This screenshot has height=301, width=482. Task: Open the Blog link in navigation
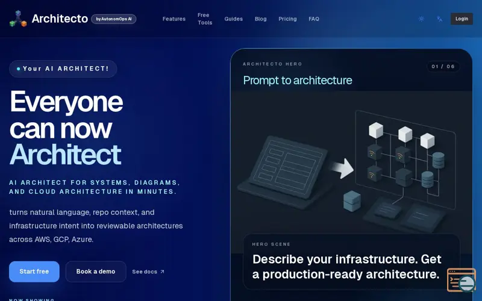261,19
